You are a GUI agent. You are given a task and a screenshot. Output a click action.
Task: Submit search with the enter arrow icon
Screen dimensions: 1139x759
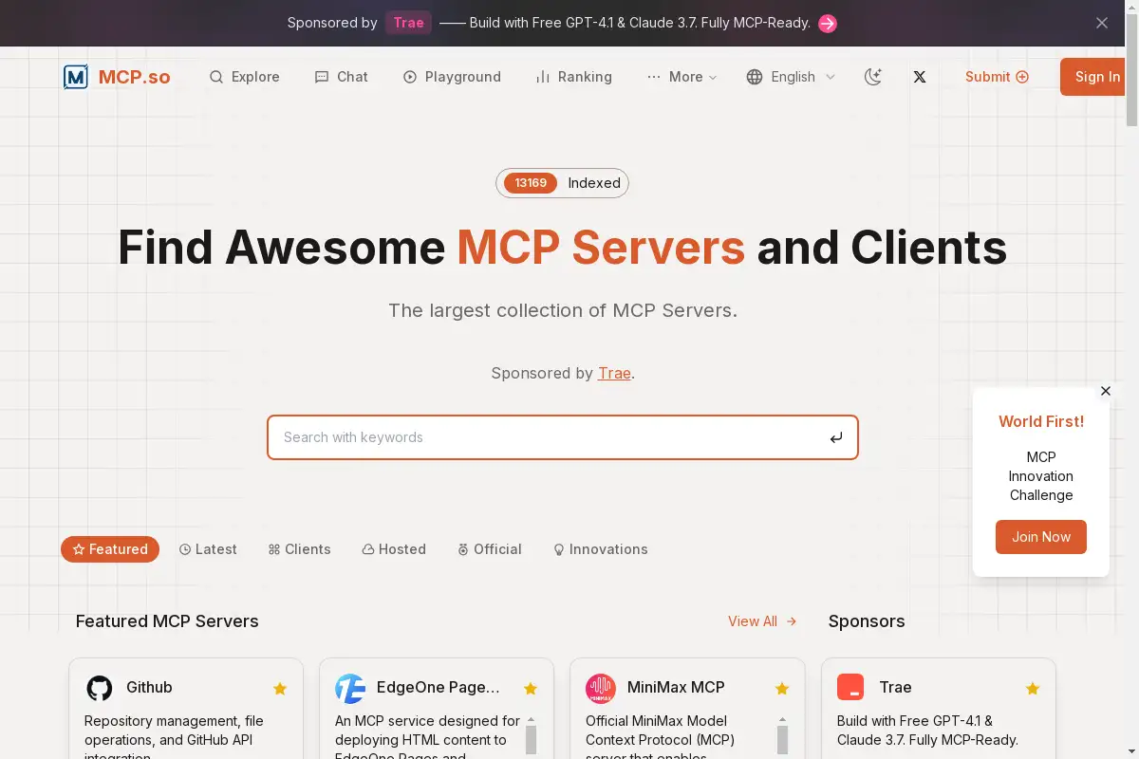[836, 437]
